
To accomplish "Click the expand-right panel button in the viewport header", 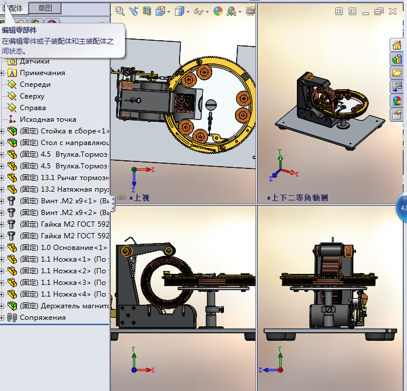I will pos(353,12).
